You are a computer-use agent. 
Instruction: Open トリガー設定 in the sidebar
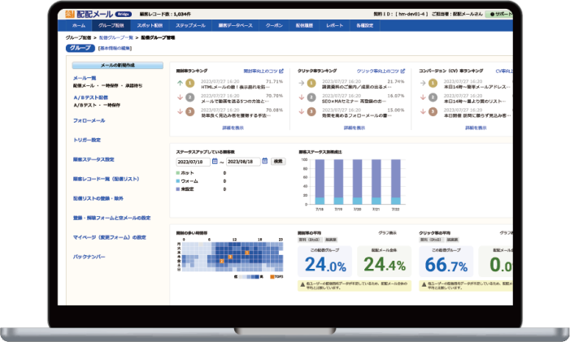pos(87,139)
